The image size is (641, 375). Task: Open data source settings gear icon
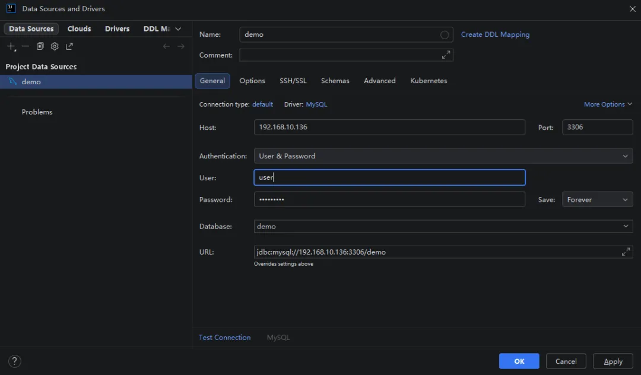tap(55, 46)
